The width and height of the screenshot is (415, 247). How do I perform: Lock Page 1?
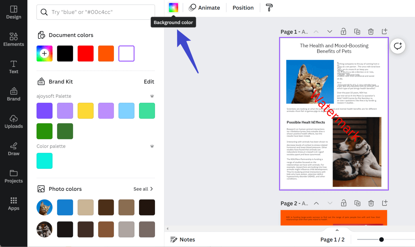343,32
